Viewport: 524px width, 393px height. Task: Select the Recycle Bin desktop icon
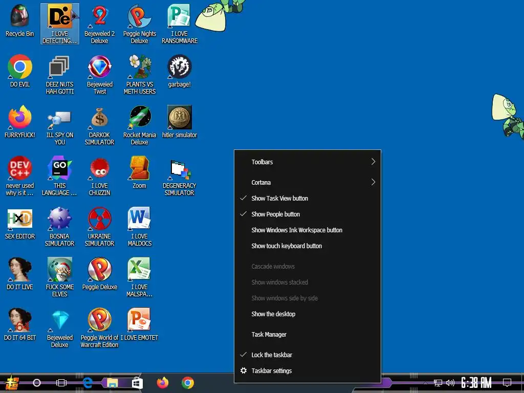[x=20, y=20]
